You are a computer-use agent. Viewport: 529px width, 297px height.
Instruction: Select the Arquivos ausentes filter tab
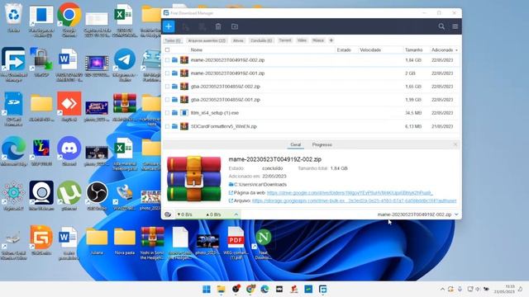click(207, 40)
